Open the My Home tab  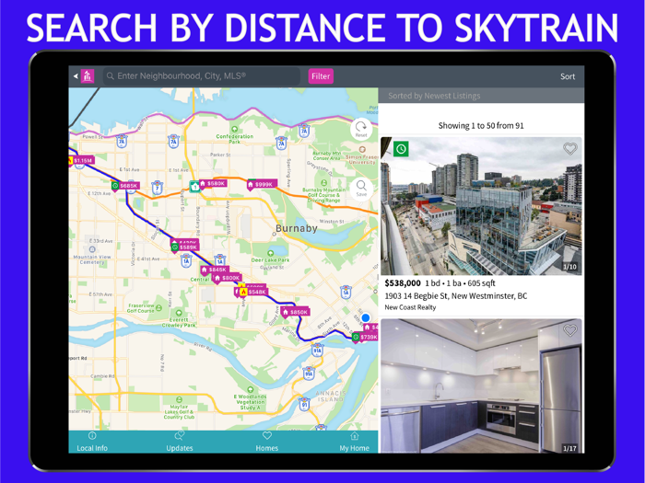coord(354,442)
